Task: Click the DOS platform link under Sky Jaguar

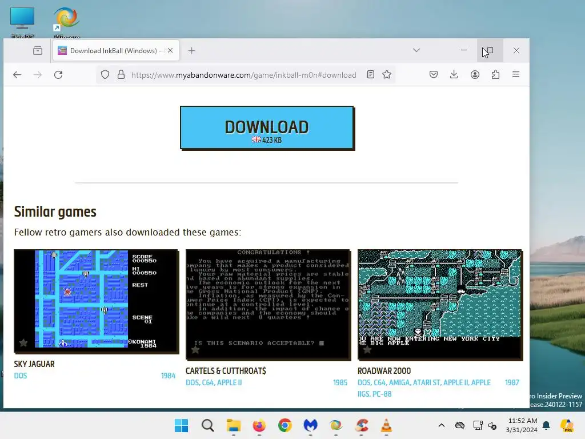Action: (21, 376)
